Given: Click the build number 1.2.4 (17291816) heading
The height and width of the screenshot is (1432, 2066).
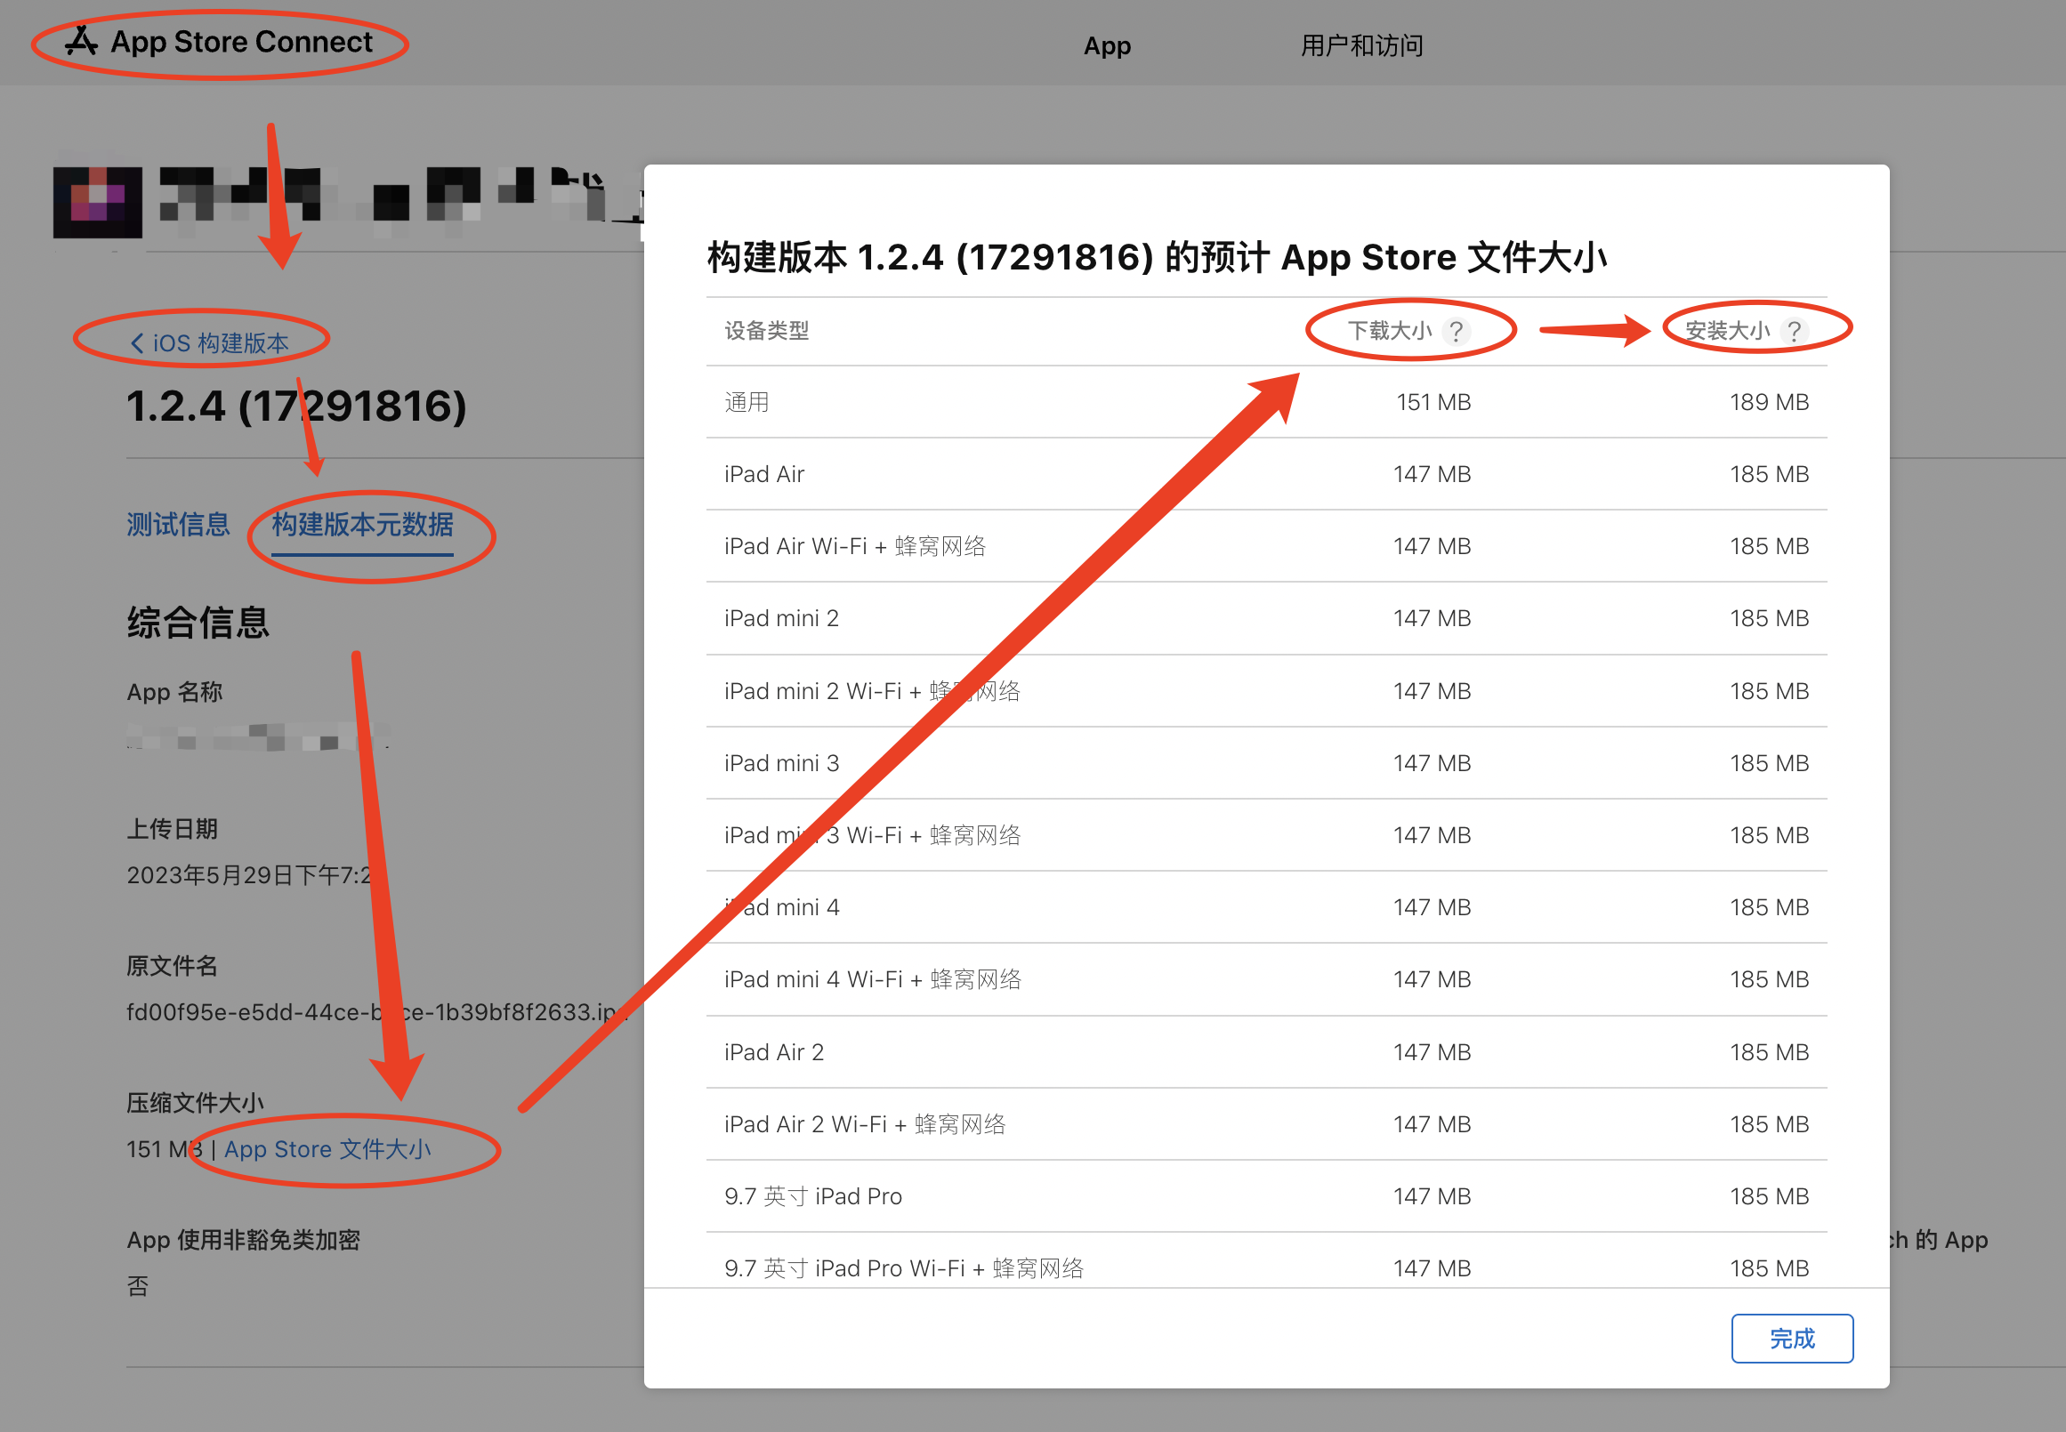Looking at the screenshot, I should (296, 406).
